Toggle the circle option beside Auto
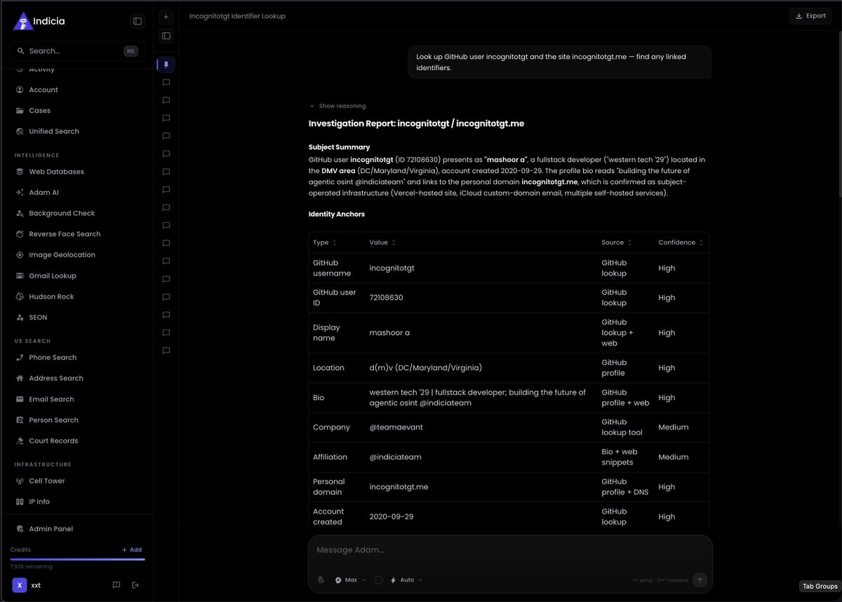This screenshot has height=602, width=842. 378,580
